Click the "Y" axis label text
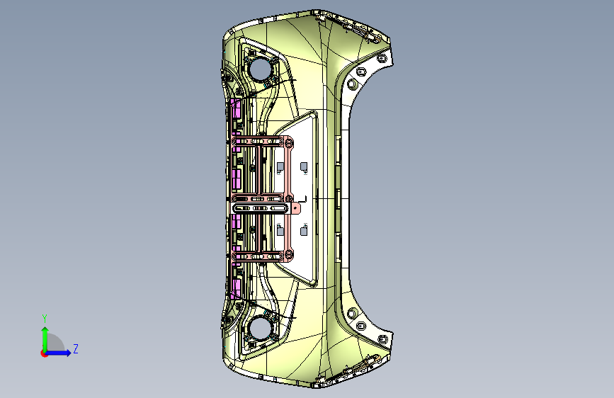The height and width of the screenshot is (398, 614). [x=45, y=319]
